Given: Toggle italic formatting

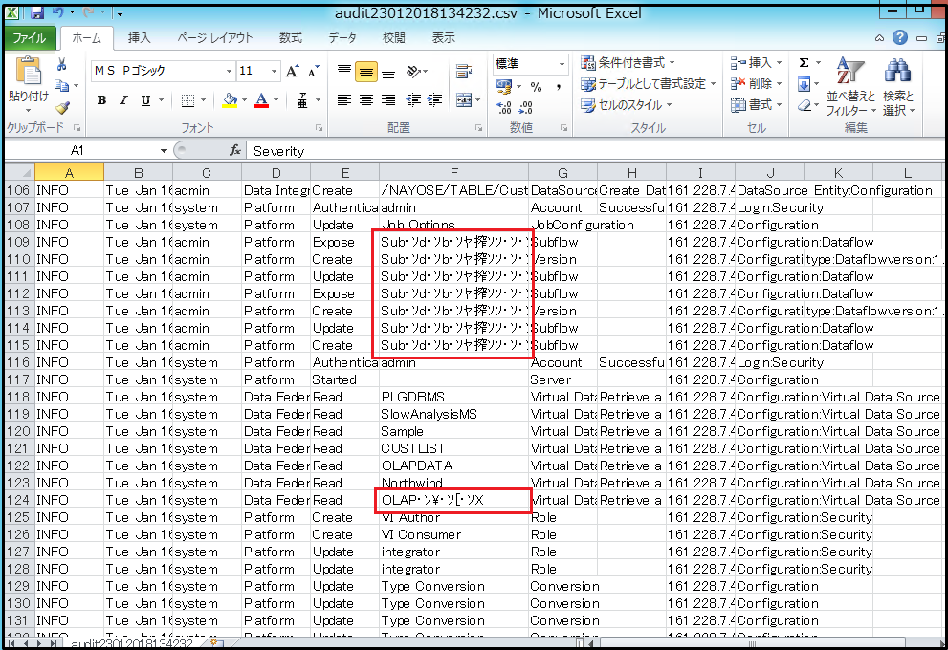Looking at the screenshot, I should point(123,101).
